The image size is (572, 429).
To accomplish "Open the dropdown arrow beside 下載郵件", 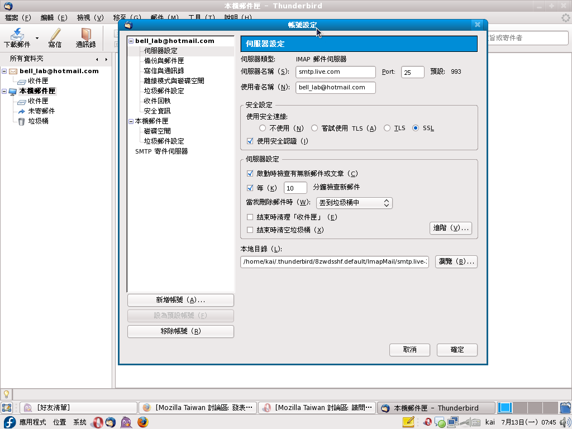I will pos(37,38).
